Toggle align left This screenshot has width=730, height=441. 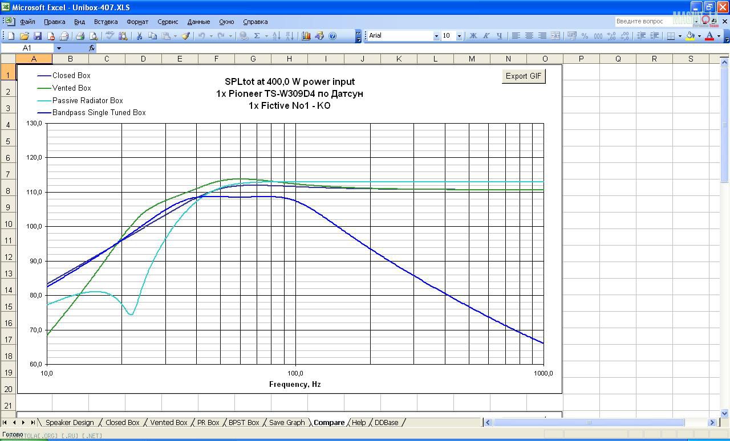click(516, 36)
